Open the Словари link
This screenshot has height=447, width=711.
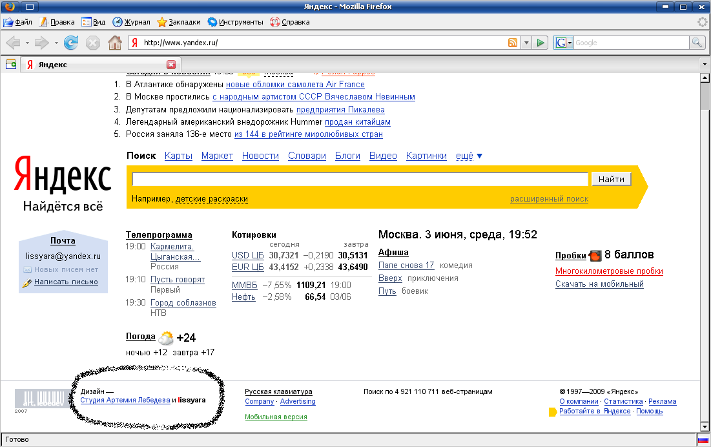tap(307, 156)
